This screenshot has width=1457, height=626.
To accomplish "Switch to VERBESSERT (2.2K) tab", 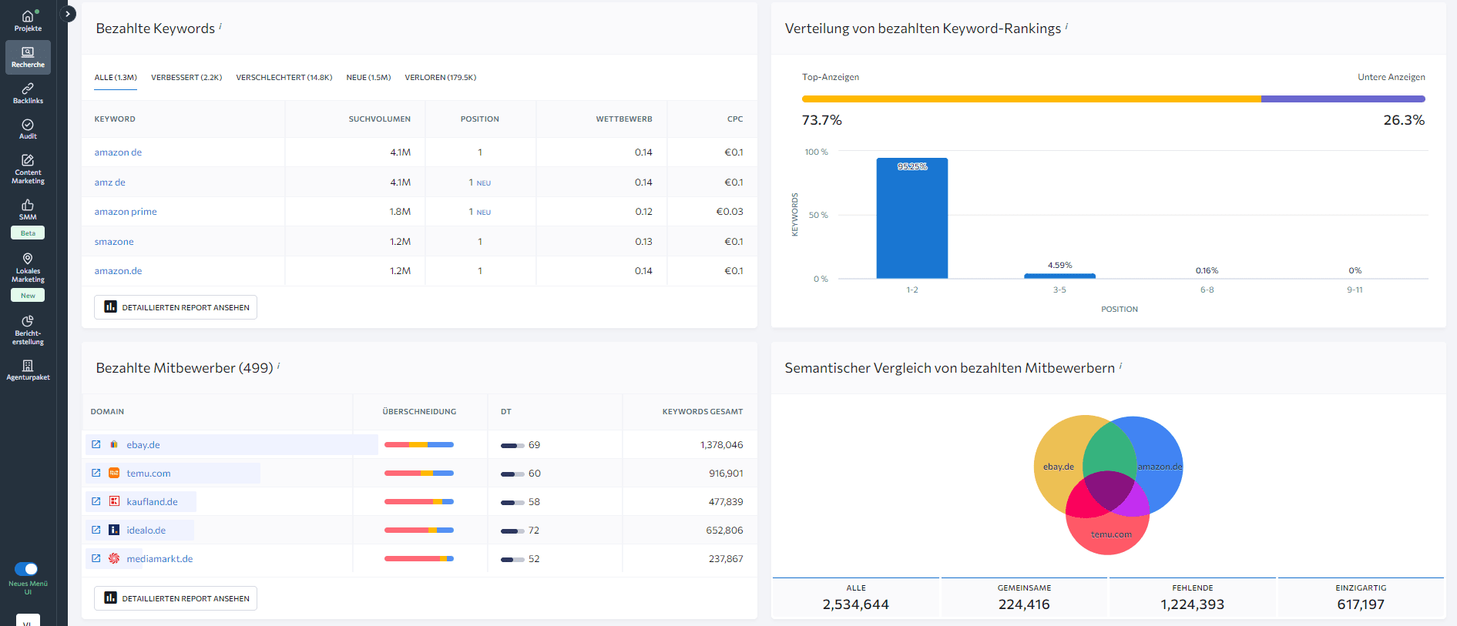I will pos(186,77).
